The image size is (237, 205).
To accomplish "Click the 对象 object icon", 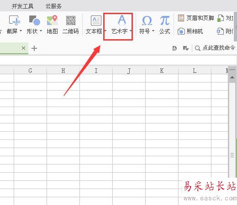I will (221, 18).
